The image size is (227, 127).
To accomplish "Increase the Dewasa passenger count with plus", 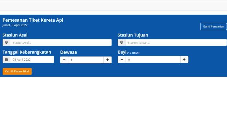I will pos(107,60).
